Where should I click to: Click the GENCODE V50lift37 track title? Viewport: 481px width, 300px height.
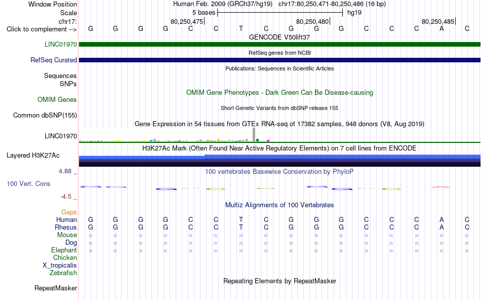click(x=279, y=37)
